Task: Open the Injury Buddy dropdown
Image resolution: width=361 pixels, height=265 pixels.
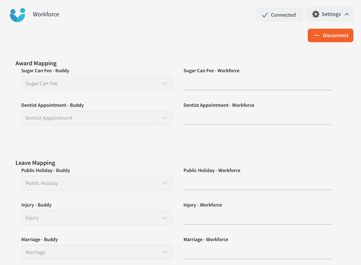Action: (96, 218)
